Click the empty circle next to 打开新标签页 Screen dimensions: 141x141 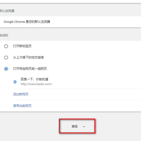(6, 46)
